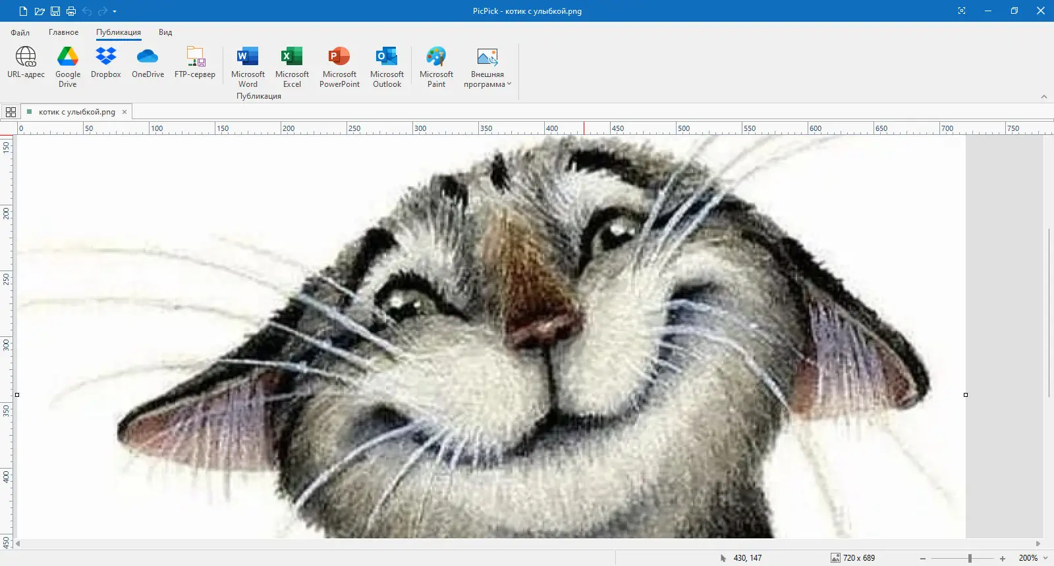Upload the image to OneDrive
The height and width of the screenshot is (566, 1054).
[x=148, y=63]
